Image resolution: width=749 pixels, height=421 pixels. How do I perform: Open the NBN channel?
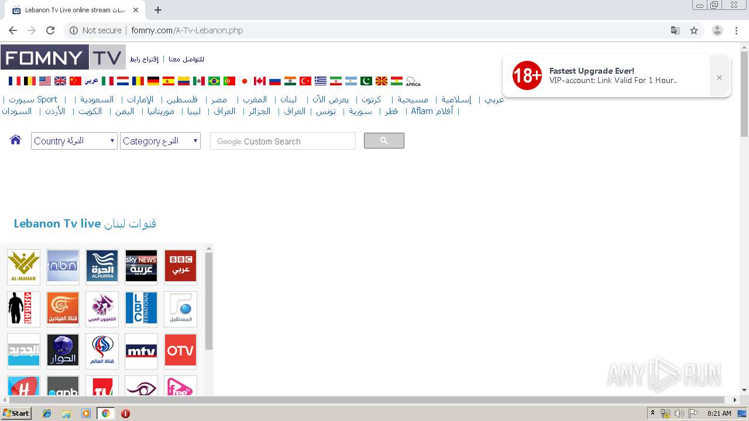click(x=63, y=267)
